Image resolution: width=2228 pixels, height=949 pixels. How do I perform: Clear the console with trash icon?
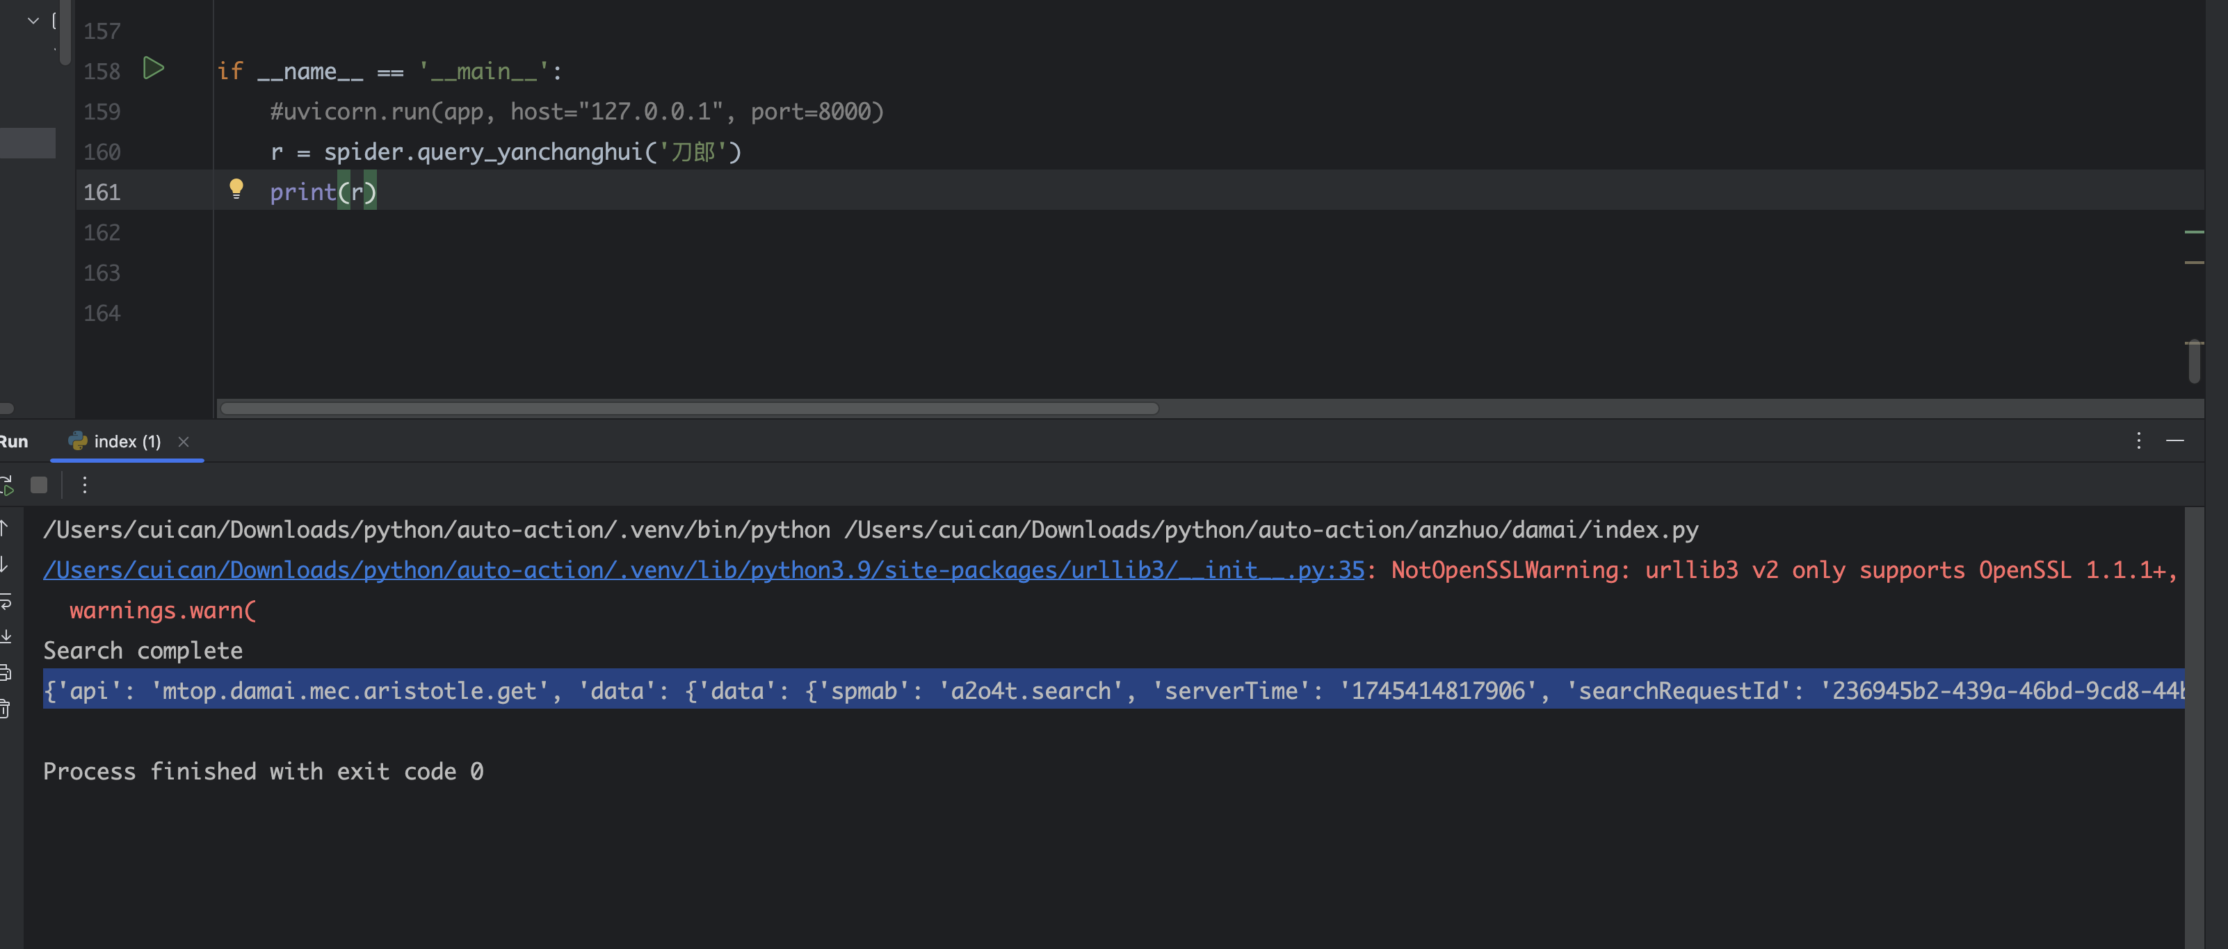pos(4,709)
